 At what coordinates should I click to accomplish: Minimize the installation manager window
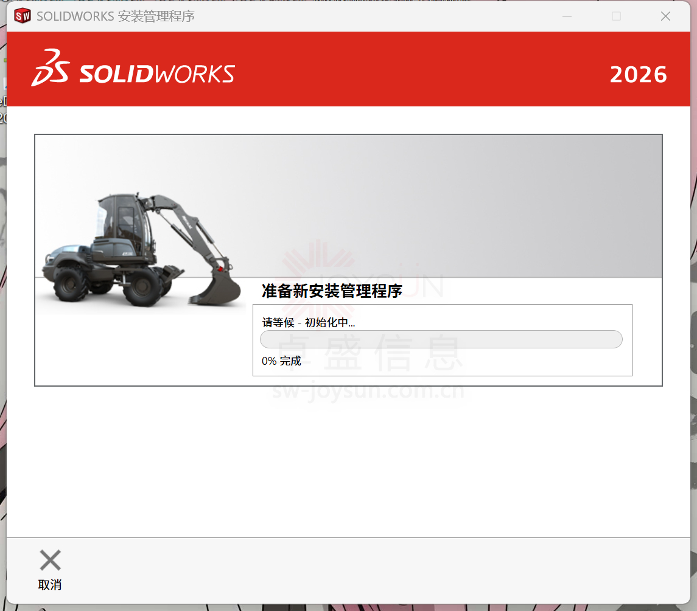point(567,16)
